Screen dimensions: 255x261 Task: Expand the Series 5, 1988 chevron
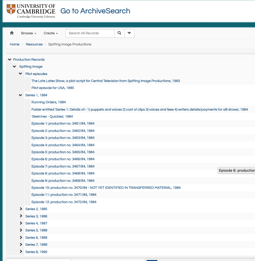(x=21, y=230)
